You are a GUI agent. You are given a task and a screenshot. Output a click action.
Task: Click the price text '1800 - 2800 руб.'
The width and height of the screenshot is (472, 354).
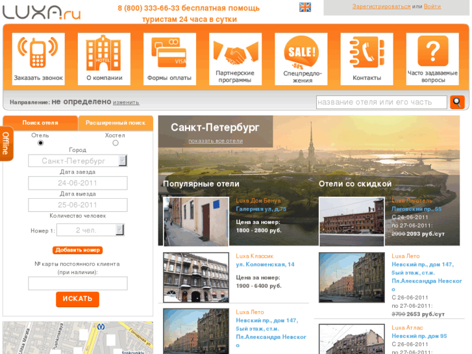coord(258,231)
